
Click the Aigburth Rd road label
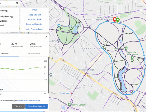[x=117, y=95]
